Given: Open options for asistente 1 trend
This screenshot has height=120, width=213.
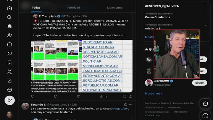Looking at the screenshot, I should pyautogui.click(x=205, y=25).
